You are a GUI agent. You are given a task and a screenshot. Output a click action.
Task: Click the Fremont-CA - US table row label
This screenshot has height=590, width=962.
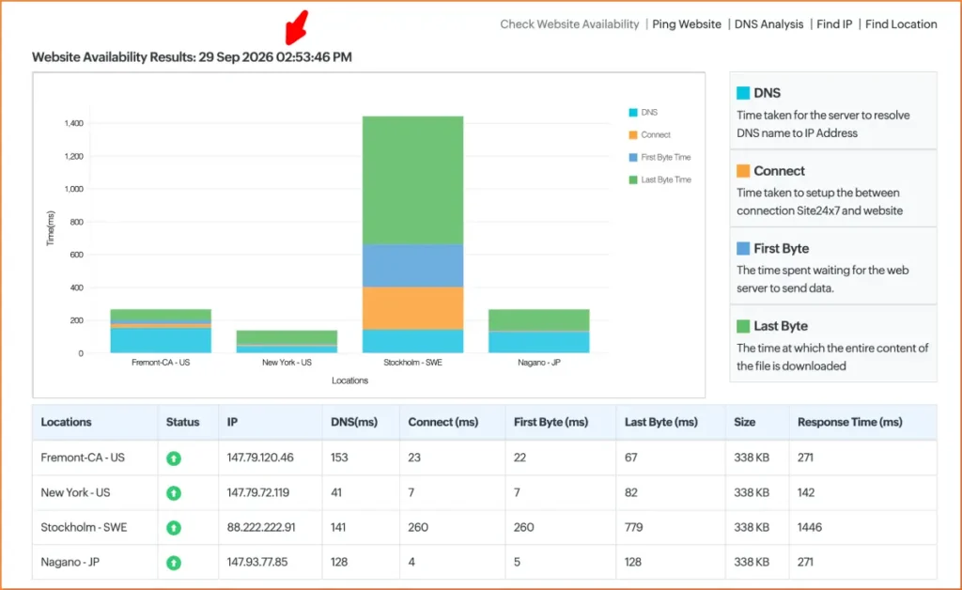point(83,458)
